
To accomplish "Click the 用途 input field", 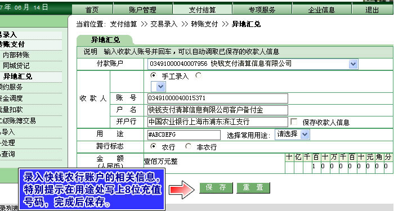I will [184, 135].
